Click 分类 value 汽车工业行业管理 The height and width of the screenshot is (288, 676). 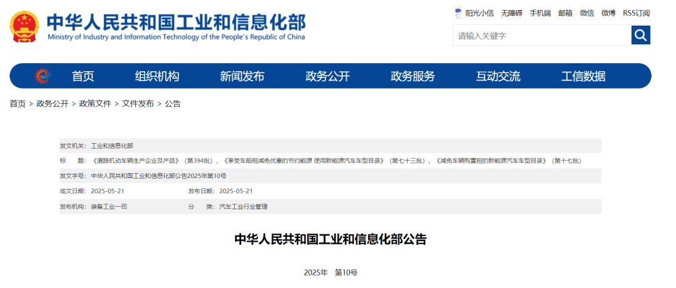tap(243, 207)
